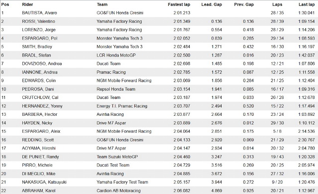Click LORENZO, Jorge in rider list
Viewport: 318px width, 194px height.
pyautogui.click(x=39, y=30)
